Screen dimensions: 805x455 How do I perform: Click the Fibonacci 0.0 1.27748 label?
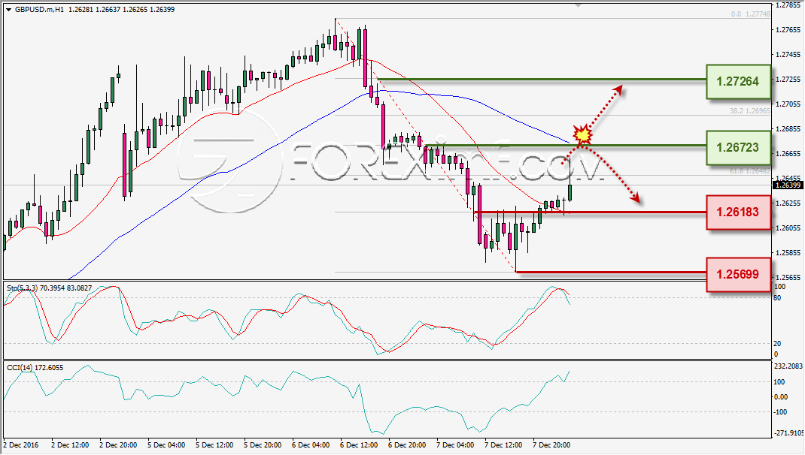[x=751, y=14]
